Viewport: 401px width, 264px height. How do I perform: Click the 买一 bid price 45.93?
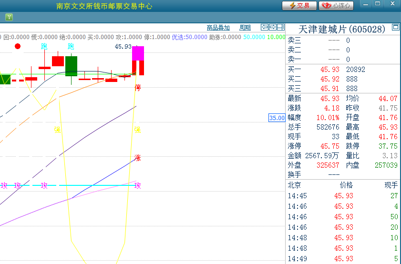(330, 70)
